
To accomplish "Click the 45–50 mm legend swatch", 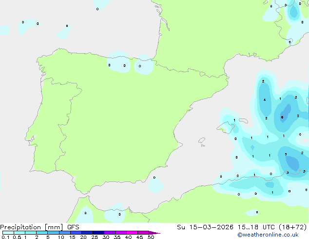I will [143, 233].
